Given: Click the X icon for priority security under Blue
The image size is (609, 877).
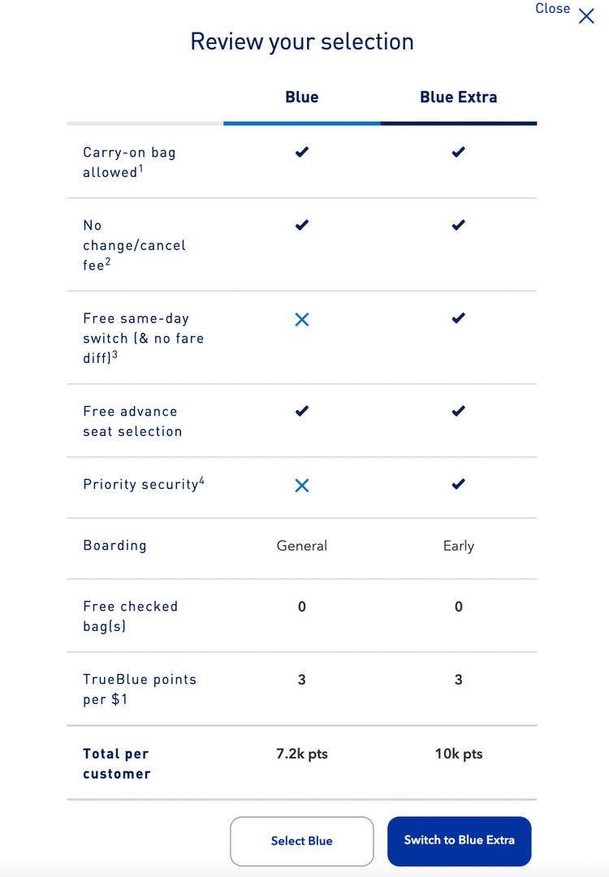Looking at the screenshot, I should [x=301, y=485].
